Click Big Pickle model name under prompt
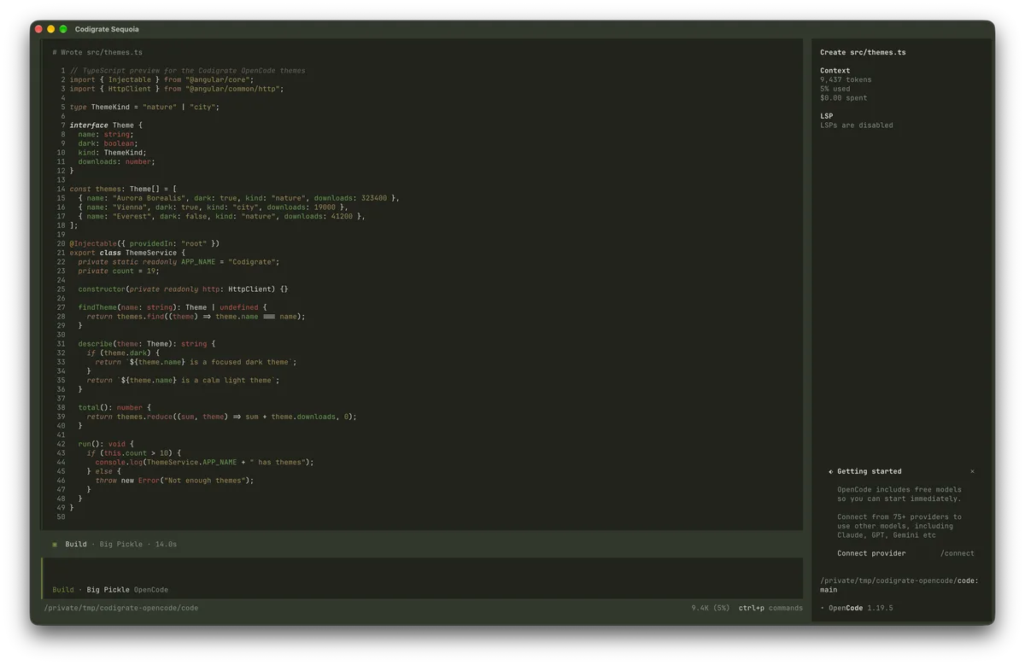This screenshot has width=1025, height=665. coord(108,590)
